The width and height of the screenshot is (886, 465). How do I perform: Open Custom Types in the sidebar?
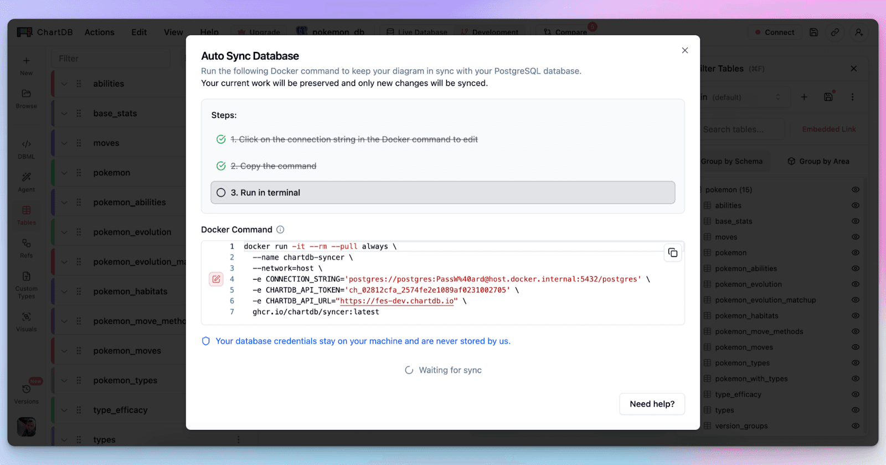(x=26, y=285)
